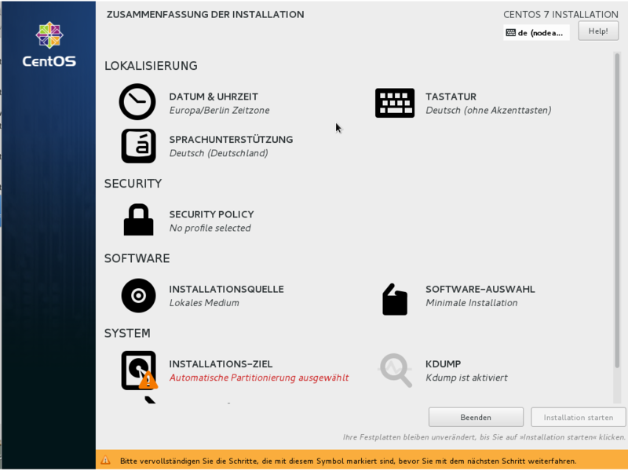Click the 'Minimale Installation' text
This screenshot has width=628, height=471.
click(472, 303)
